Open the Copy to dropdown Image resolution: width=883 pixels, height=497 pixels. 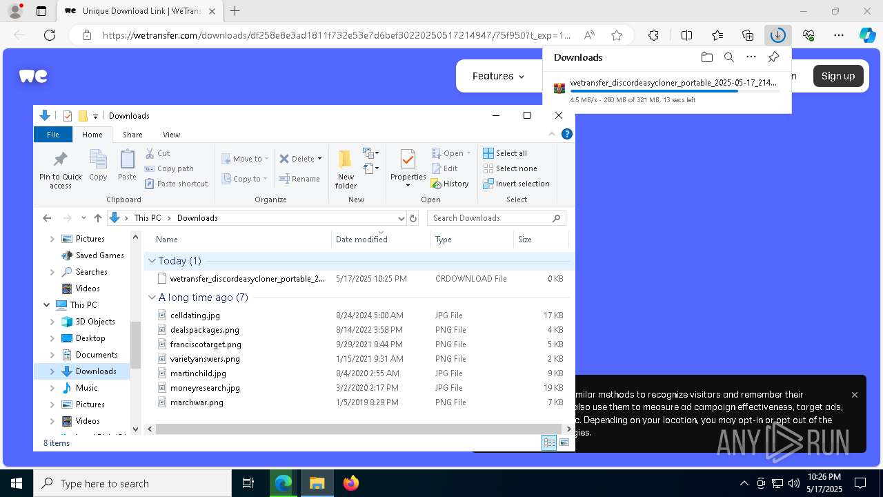245,179
